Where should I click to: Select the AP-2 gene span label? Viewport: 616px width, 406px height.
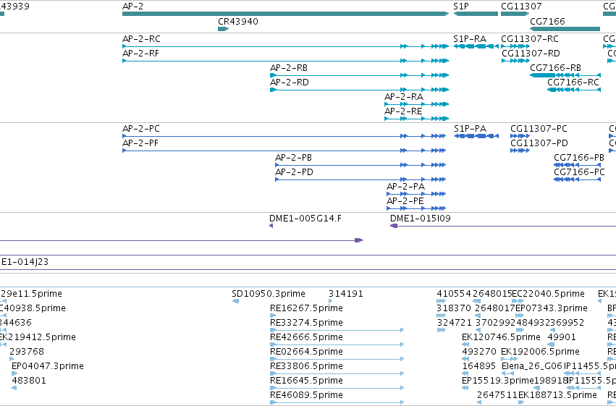pyautogui.click(x=132, y=7)
